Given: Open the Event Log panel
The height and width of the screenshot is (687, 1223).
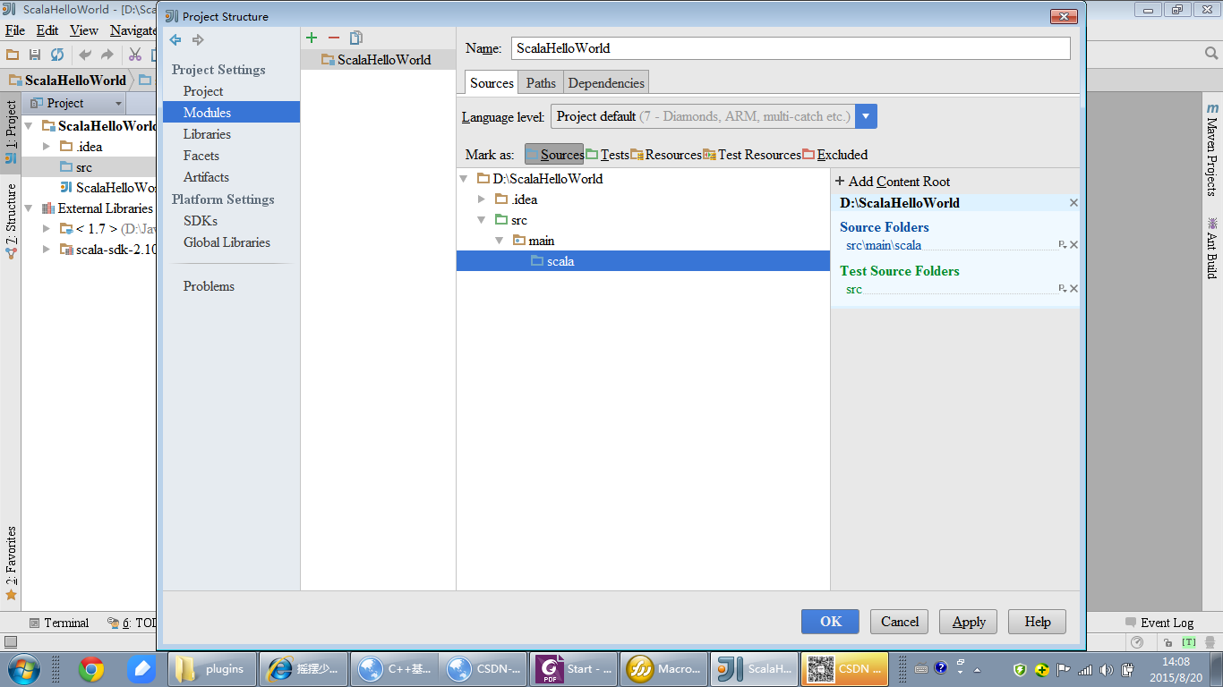Looking at the screenshot, I should click(x=1159, y=623).
